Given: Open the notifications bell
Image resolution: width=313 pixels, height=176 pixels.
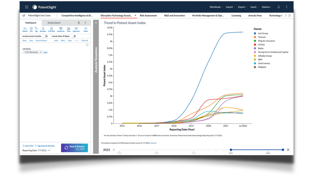Looking at the screenshot, I should (279, 7).
